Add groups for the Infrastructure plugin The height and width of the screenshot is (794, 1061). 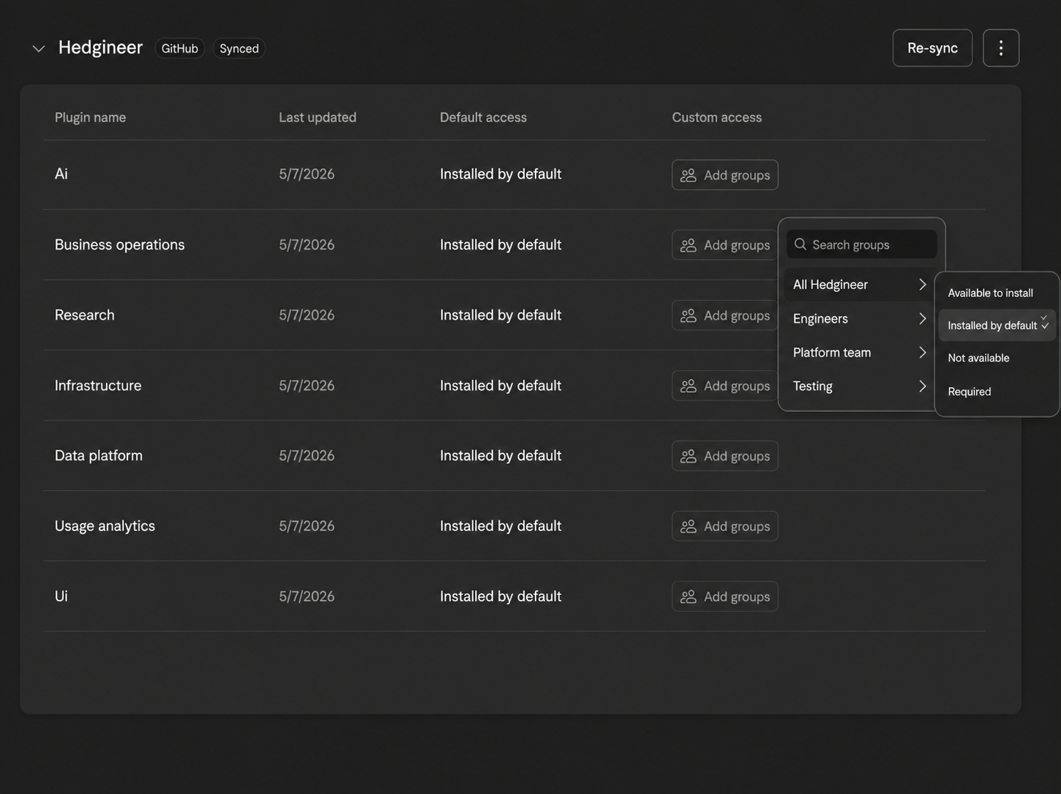click(725, 386)
